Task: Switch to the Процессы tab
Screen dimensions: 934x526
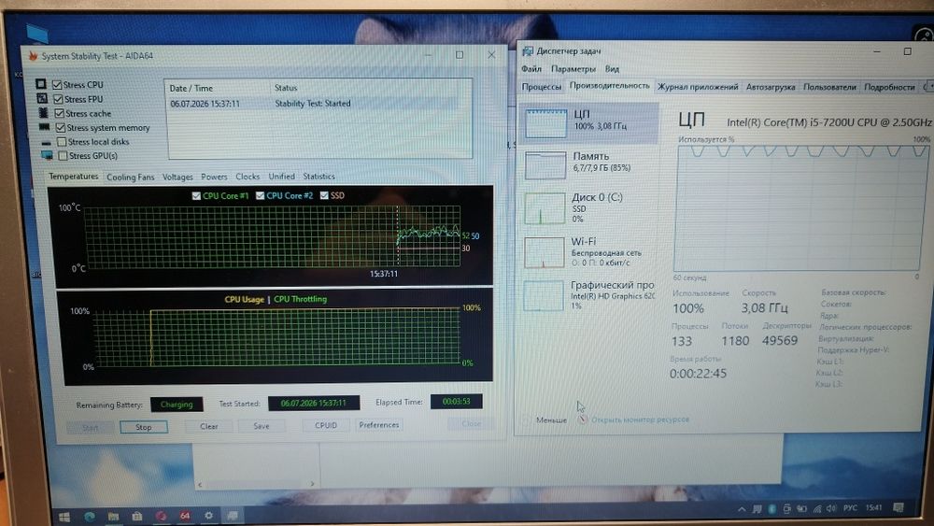Action: (x=542, y=87)
